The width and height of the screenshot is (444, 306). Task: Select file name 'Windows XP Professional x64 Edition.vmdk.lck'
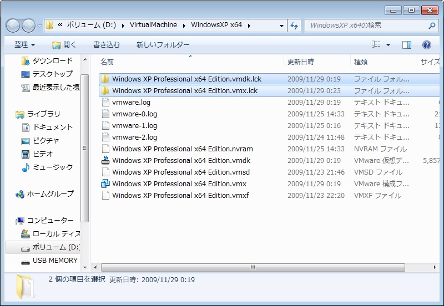click(x=186, y=79)
